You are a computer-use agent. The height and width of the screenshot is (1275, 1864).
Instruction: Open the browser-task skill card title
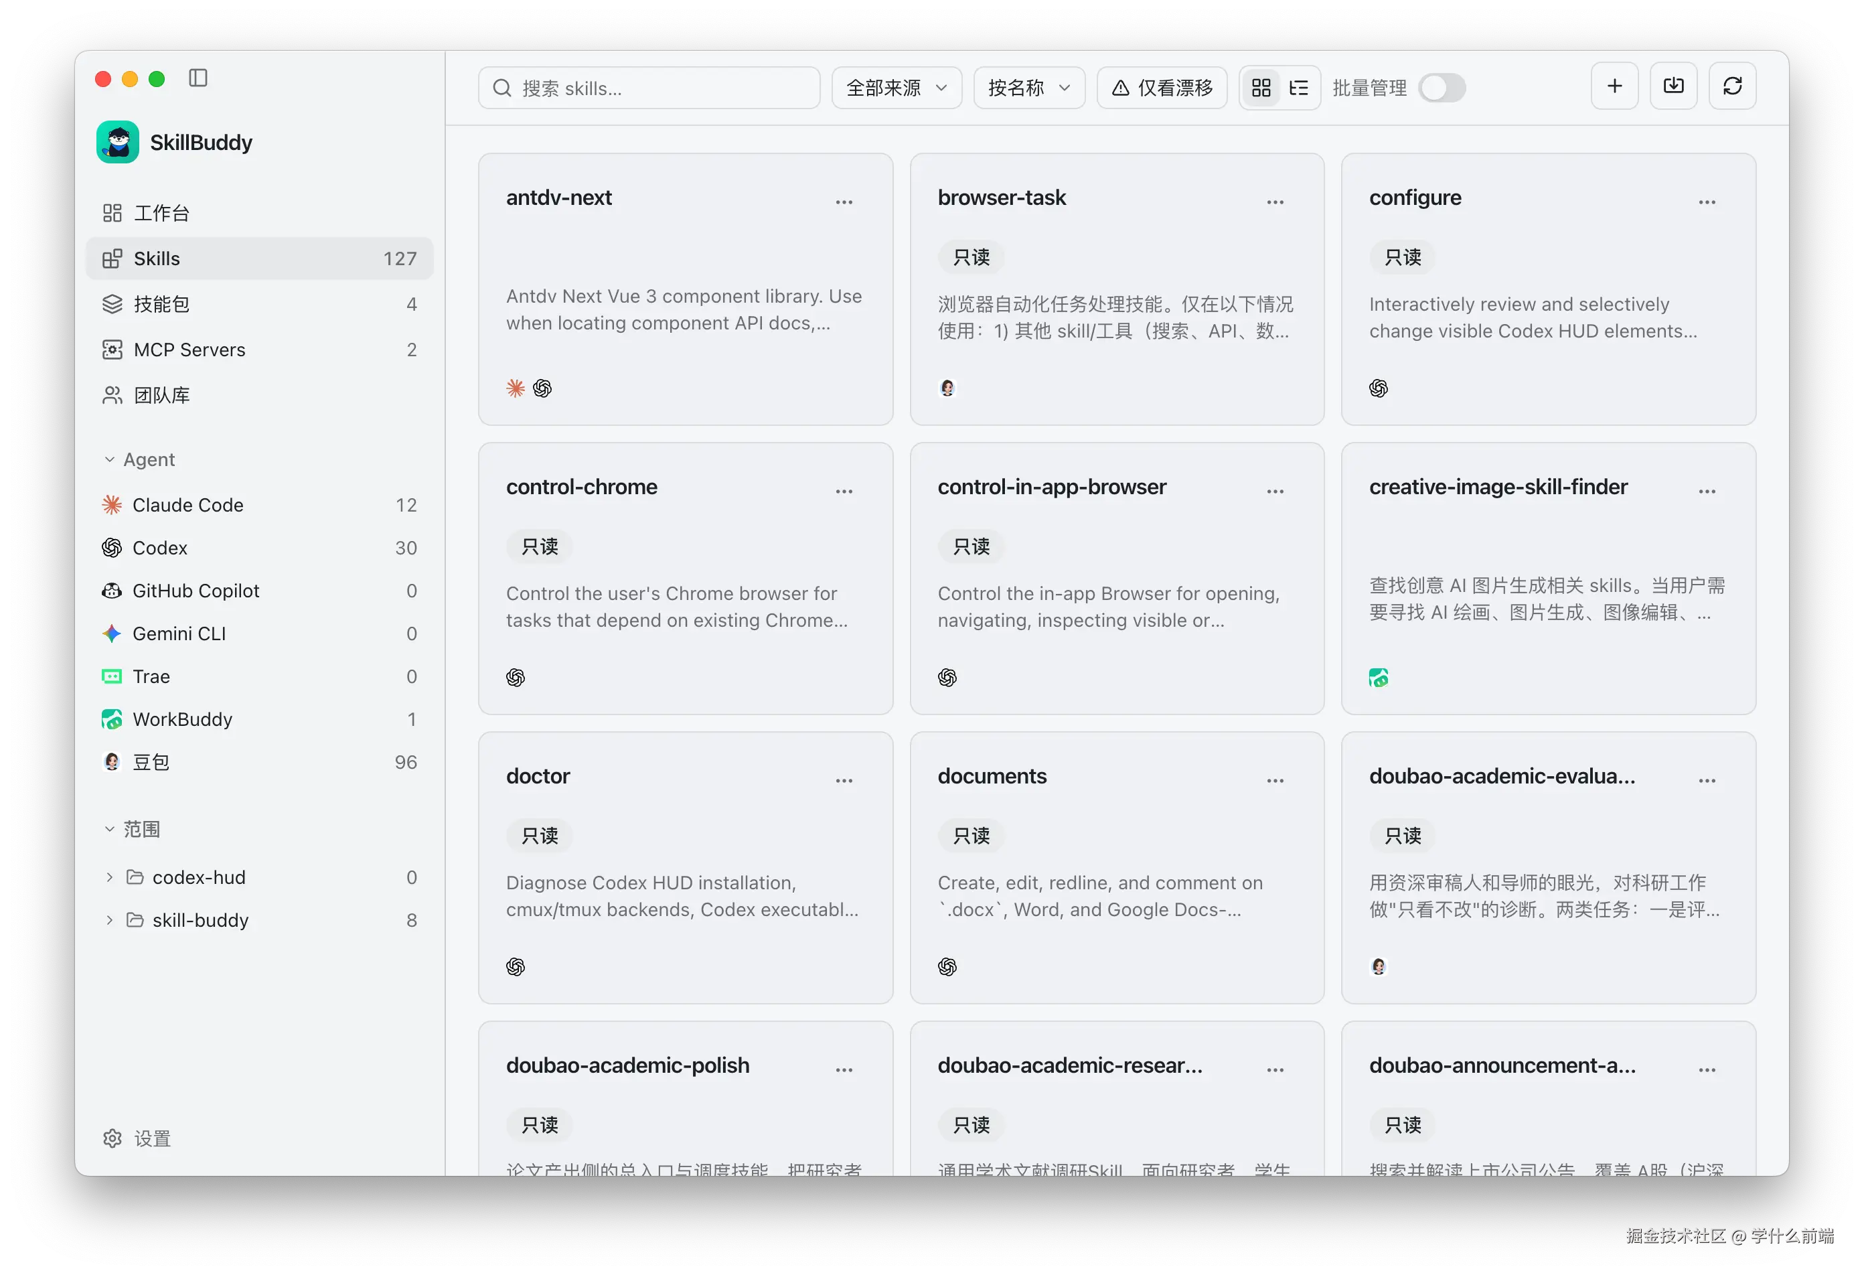pyautogui.click(x=1001, y=198)
